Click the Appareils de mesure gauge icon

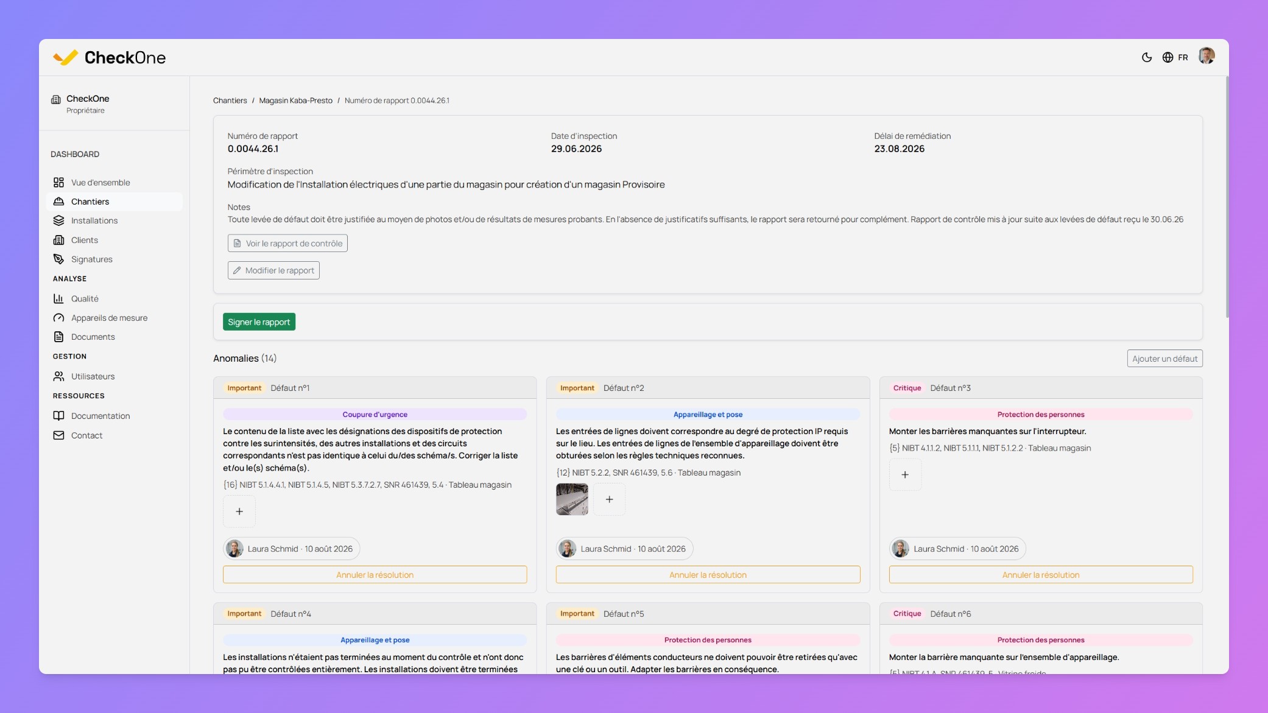pyautogui.click(x=58, y=318)
